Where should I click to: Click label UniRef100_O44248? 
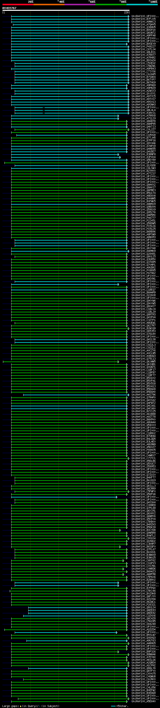coord(143,624)
